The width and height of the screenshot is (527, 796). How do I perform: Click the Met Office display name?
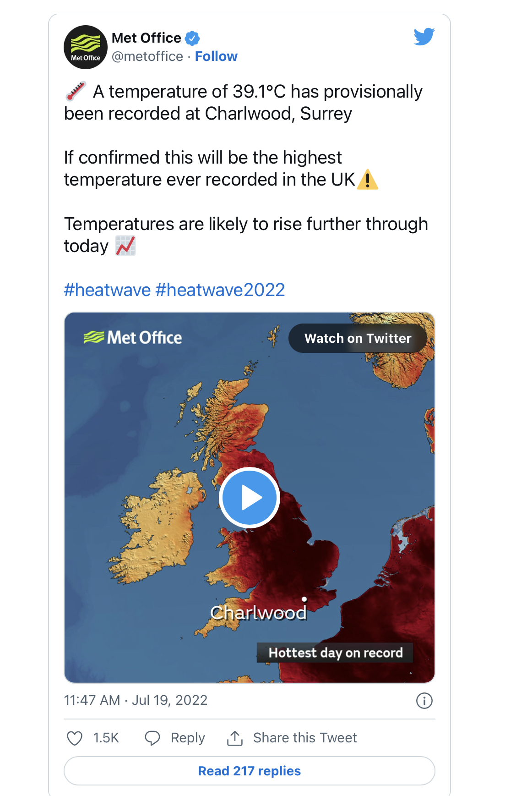coord(147,38)
